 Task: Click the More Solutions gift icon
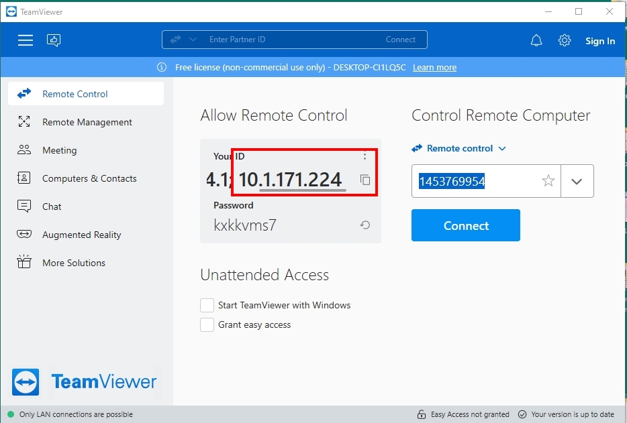[x=24, y=261]
